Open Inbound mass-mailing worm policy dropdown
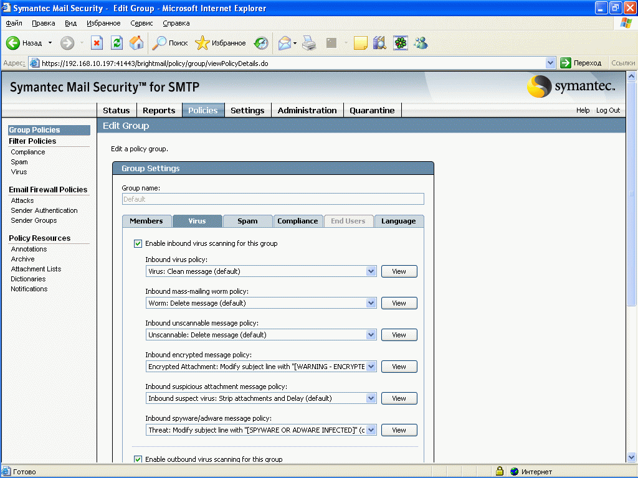638x478 pixels. (x=371, y=303)
